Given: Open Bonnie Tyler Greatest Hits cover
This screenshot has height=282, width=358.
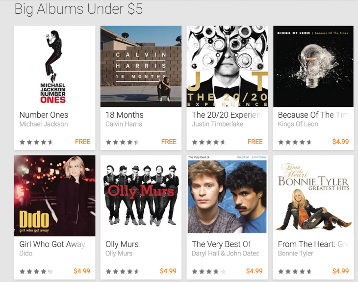Looking at the screenshot, I should tap(313, 196).
